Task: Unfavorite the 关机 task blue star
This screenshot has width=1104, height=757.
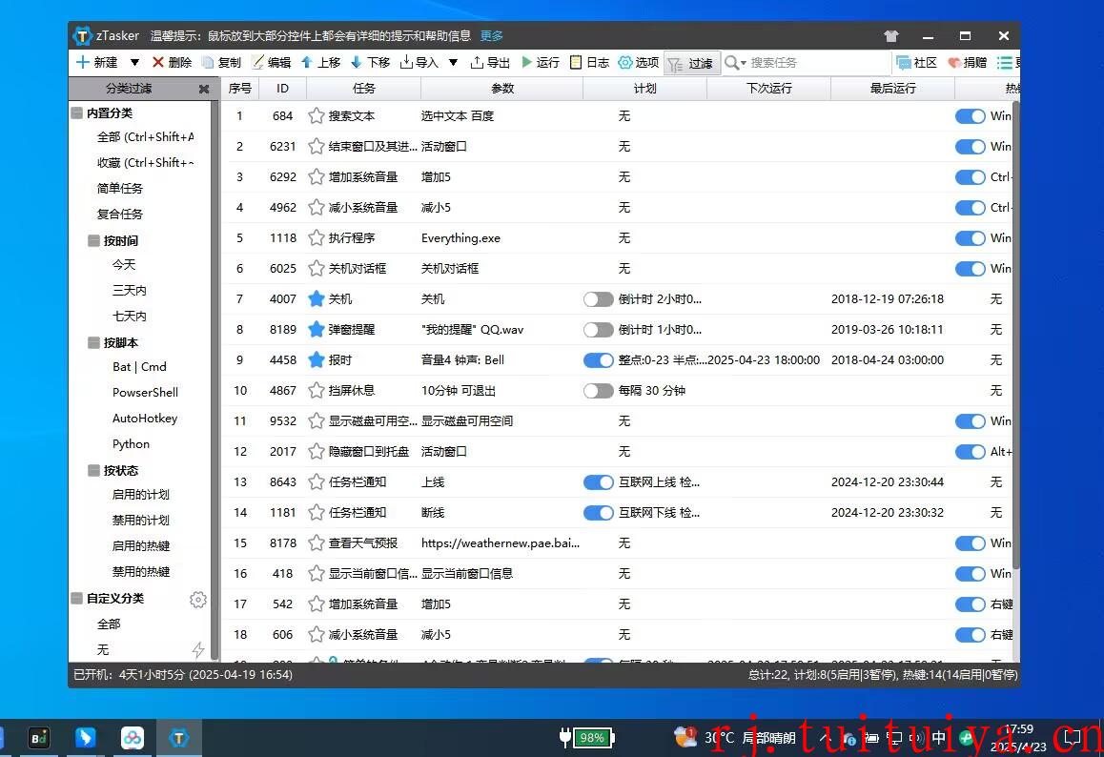Action: click(x=317, y=299)
